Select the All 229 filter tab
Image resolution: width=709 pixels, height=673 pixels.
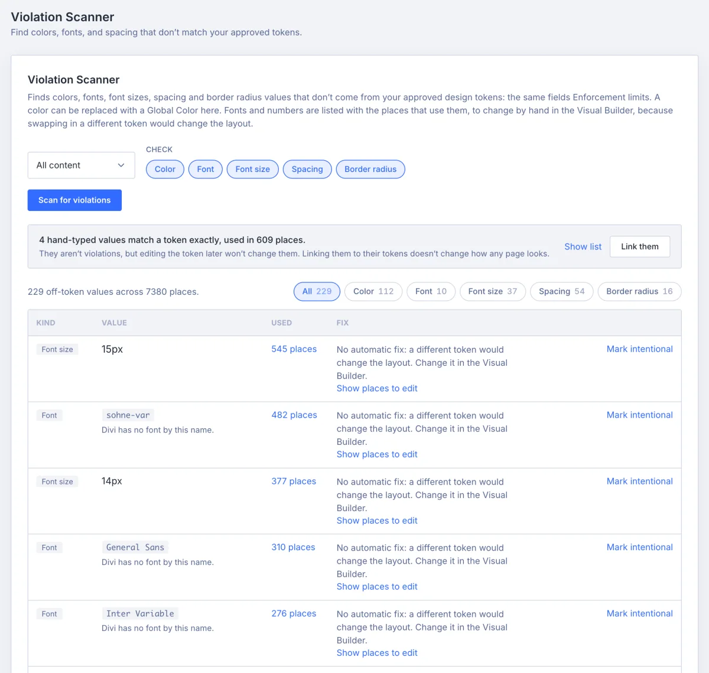tap(317, 291)
